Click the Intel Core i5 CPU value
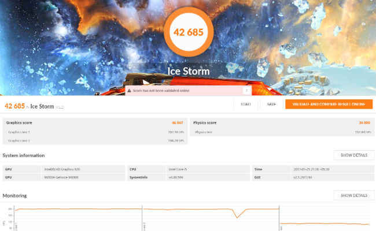This screenshot has height=231, width=376. coord(178,169)
